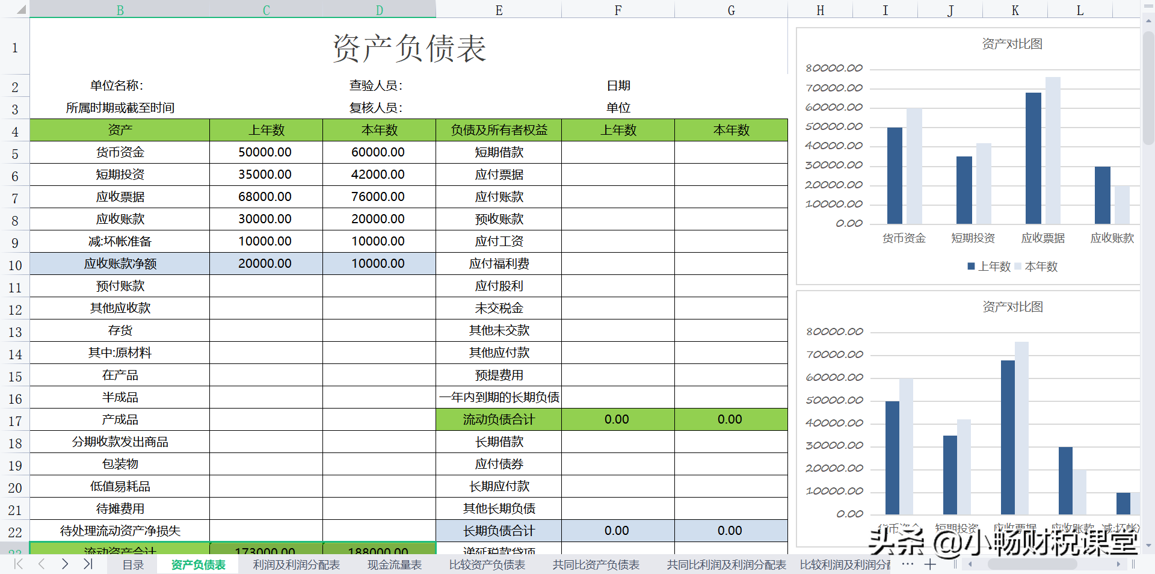
Task: Click the 其中:原材料 cell
Action: (120, 353)
